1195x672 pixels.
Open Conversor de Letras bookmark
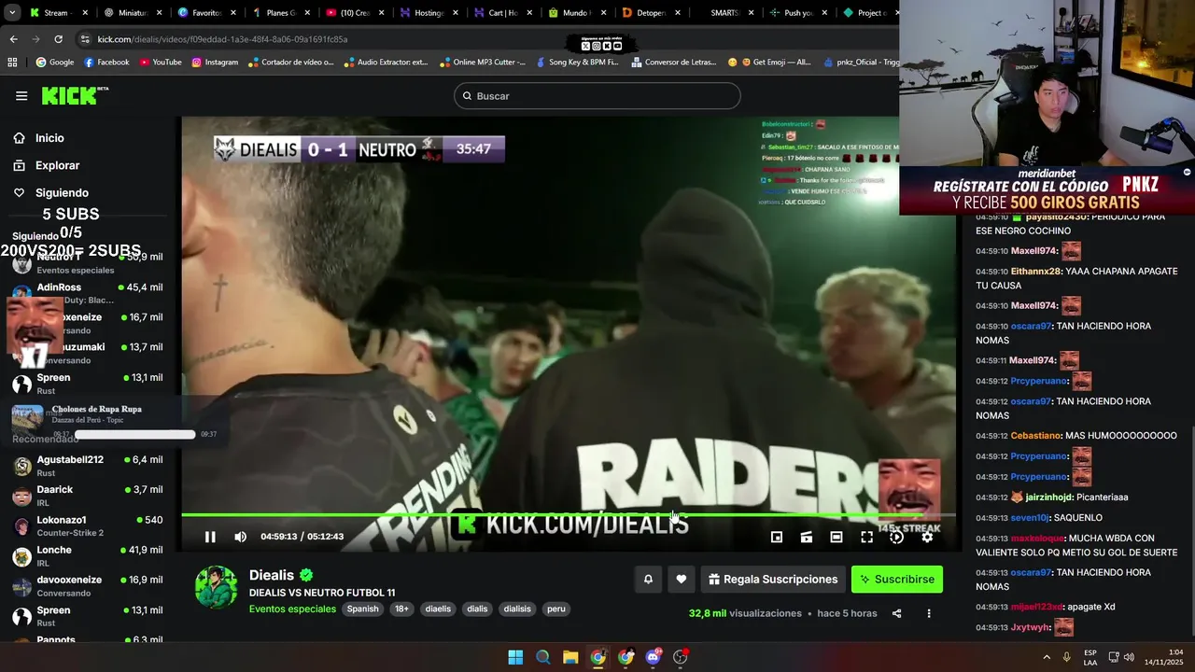674,63
